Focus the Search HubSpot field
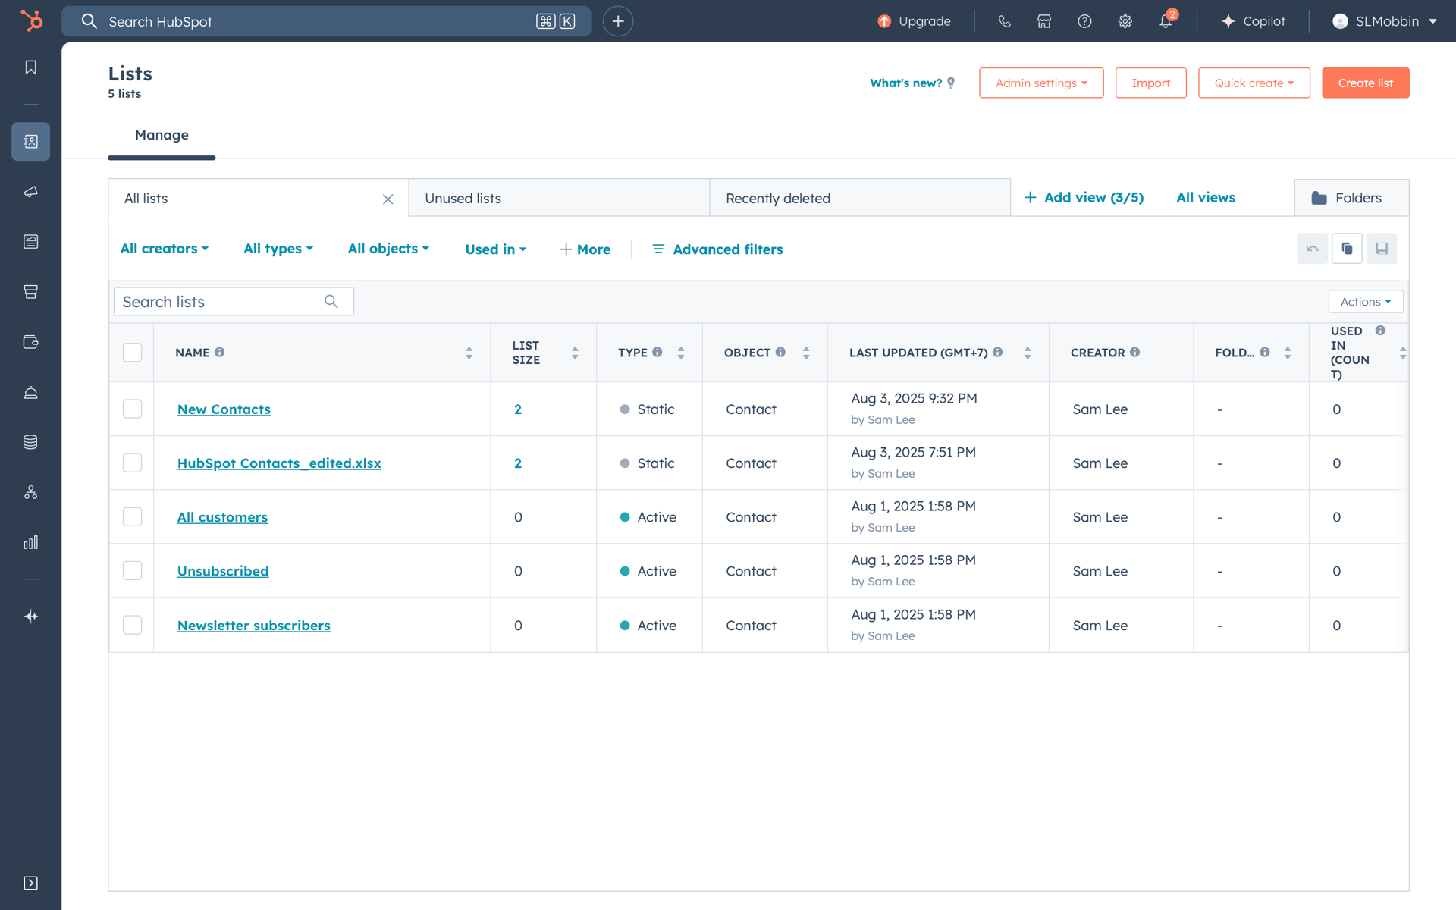 click(x=326, y=21)
